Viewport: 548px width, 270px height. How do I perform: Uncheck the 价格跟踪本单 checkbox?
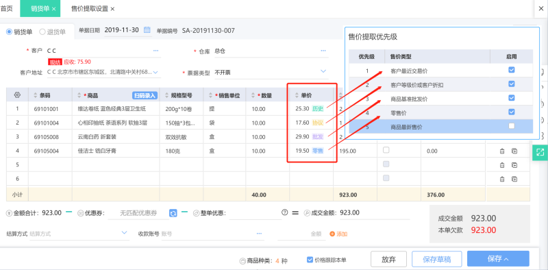click(x=310, y=260)
